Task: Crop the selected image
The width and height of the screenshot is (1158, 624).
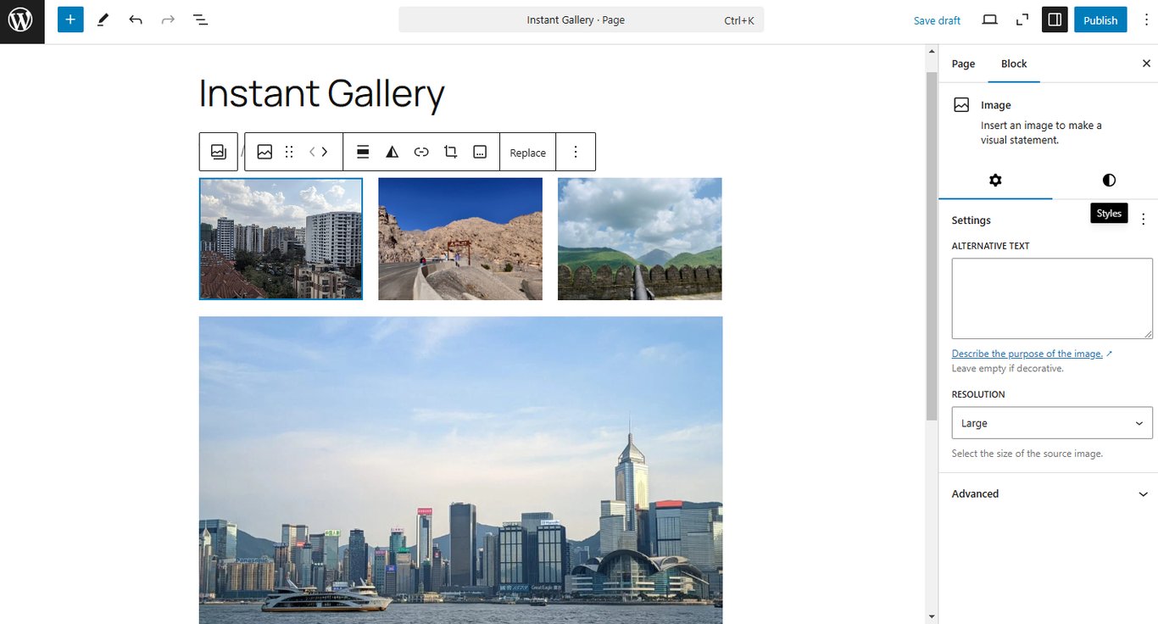Action: [x=450, y=152]
